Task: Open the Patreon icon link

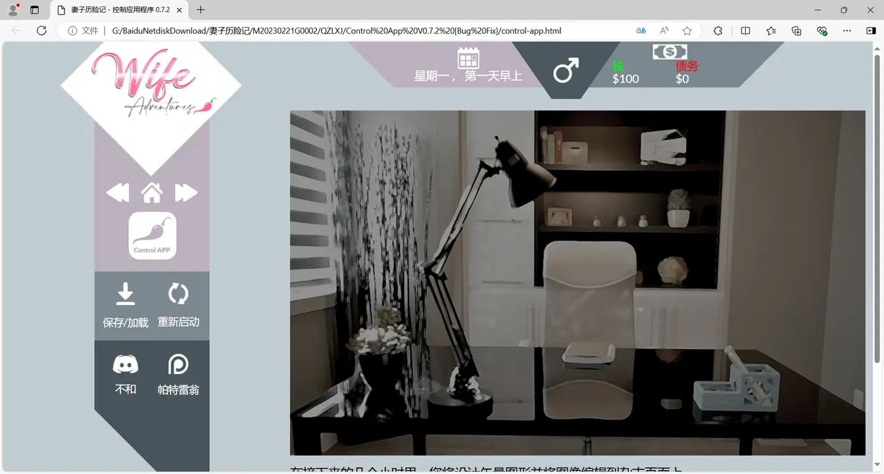Action: 178,364
